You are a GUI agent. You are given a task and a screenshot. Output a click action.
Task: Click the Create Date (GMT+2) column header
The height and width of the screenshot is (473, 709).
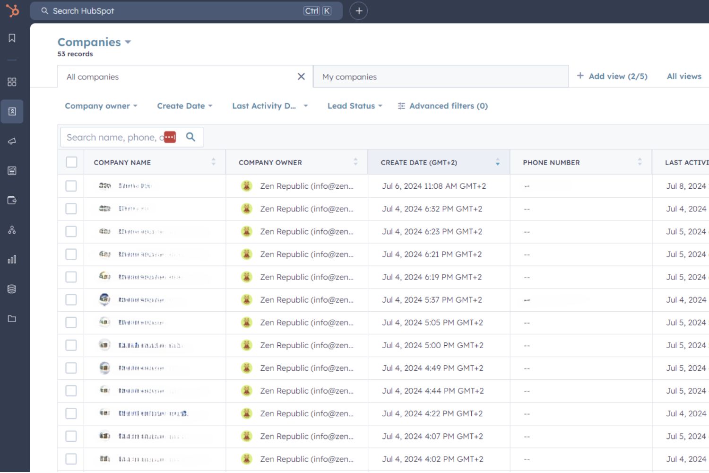click(x=419, y=162)
